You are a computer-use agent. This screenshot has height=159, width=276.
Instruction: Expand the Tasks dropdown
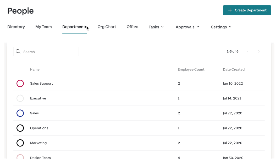pos(156,27)
